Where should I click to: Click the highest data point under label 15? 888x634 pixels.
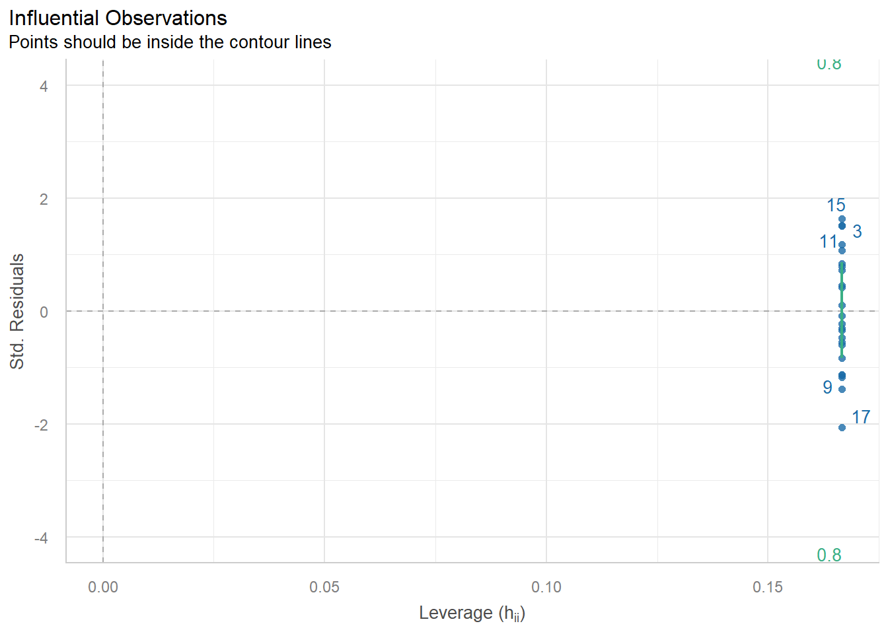842,219
